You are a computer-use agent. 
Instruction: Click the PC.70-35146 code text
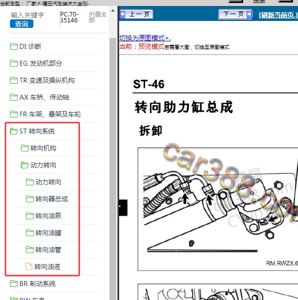tap(69, 17)
